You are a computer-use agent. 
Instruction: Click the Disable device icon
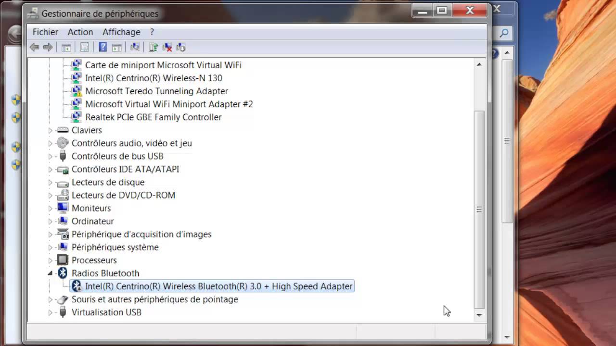(180, 47)
